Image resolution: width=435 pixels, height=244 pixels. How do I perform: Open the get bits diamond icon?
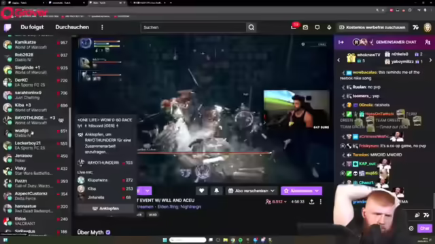(329, 27)
